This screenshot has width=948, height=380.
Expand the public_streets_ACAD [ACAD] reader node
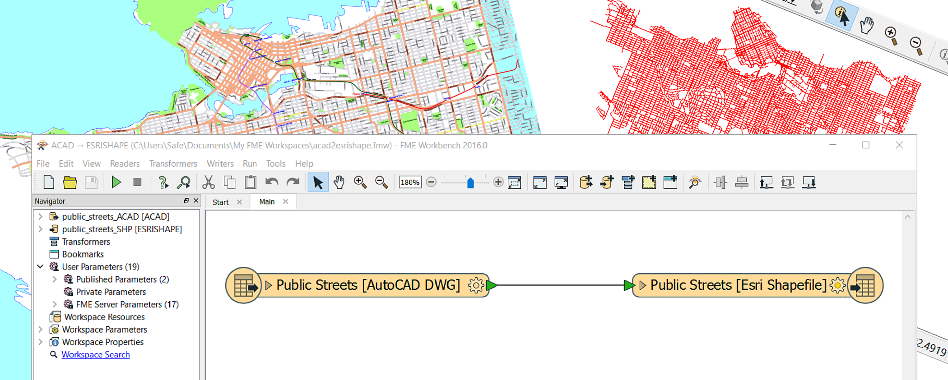(41, 216)
